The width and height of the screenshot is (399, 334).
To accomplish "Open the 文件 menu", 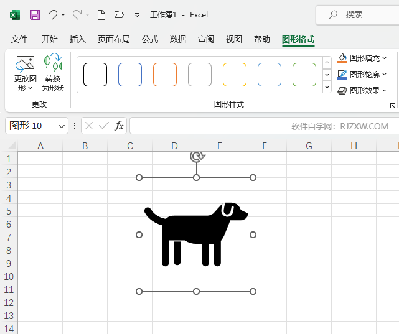I will 19,39.
